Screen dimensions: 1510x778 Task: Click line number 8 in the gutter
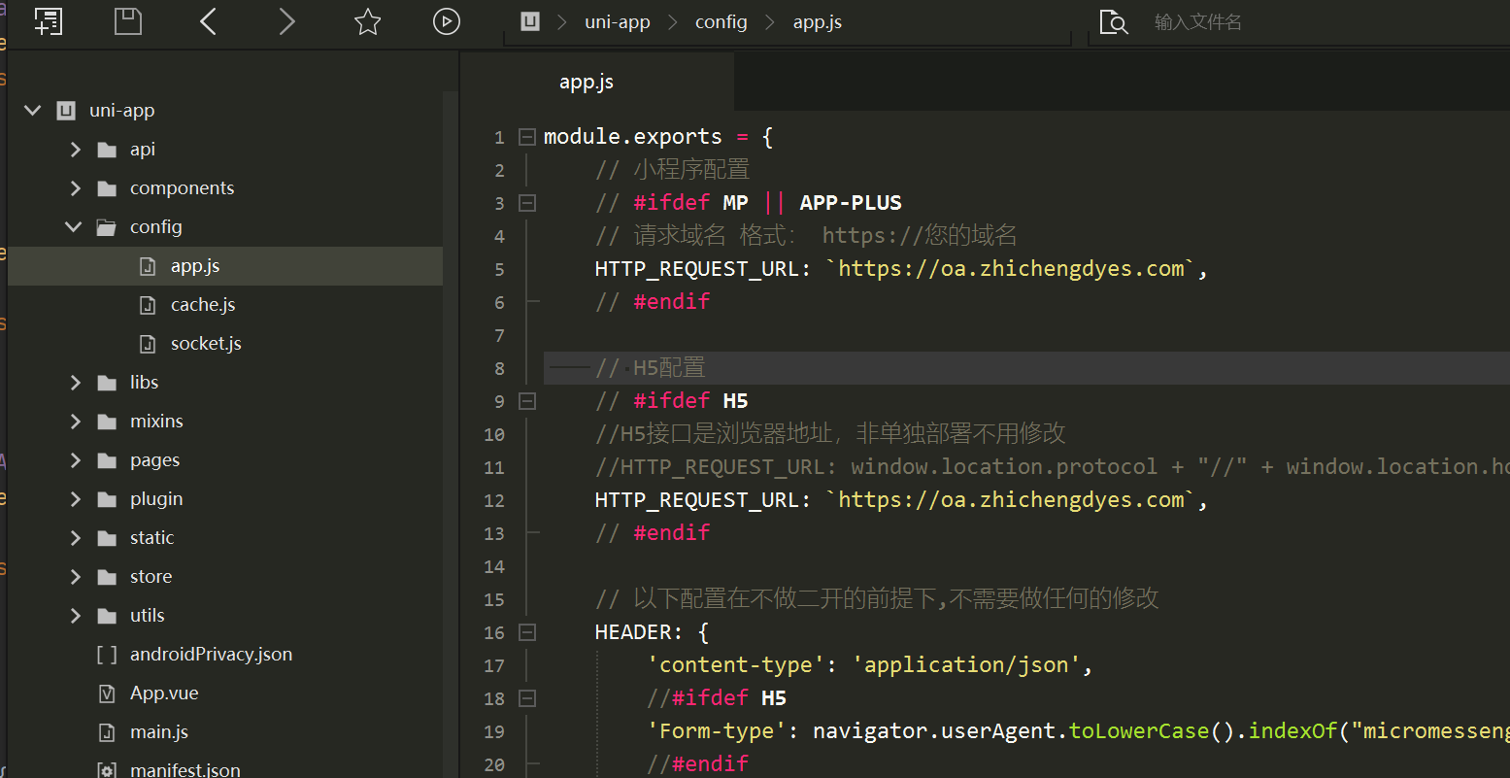click(499, 368)
